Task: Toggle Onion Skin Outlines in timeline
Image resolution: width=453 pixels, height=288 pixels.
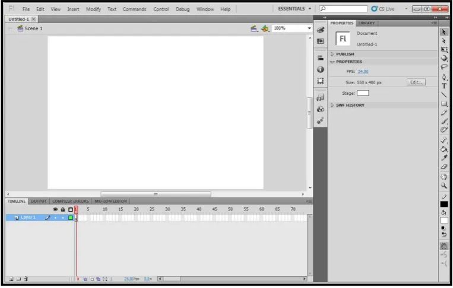Action: [92, 279]
